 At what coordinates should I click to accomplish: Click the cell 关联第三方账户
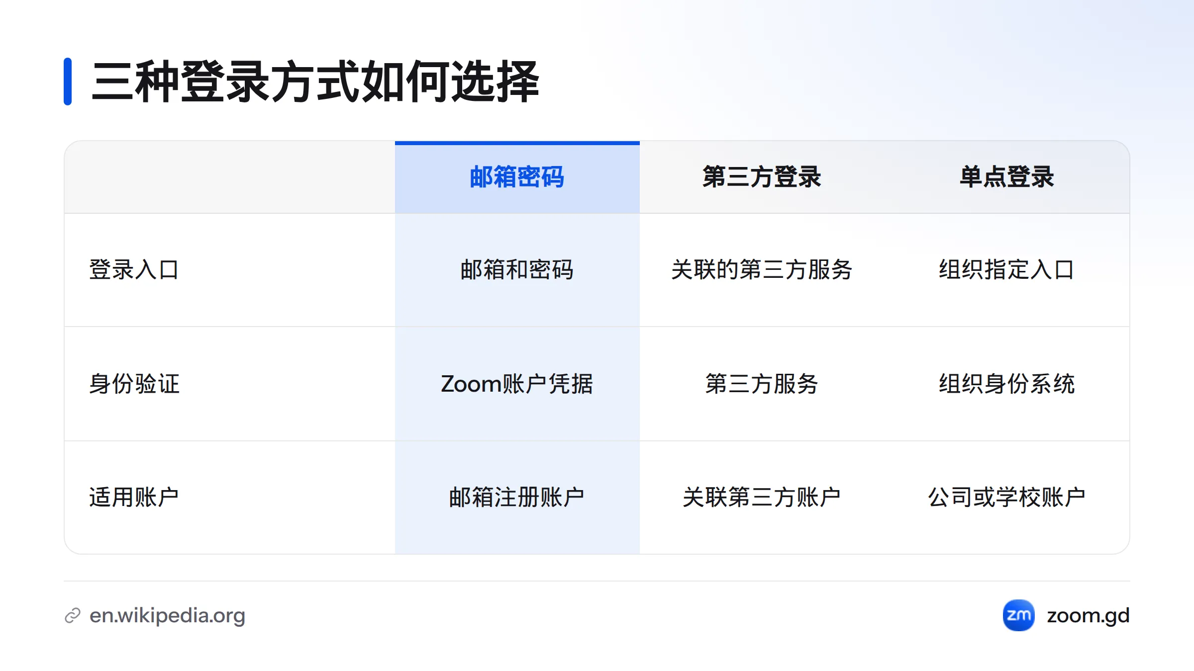click(762, 497)
